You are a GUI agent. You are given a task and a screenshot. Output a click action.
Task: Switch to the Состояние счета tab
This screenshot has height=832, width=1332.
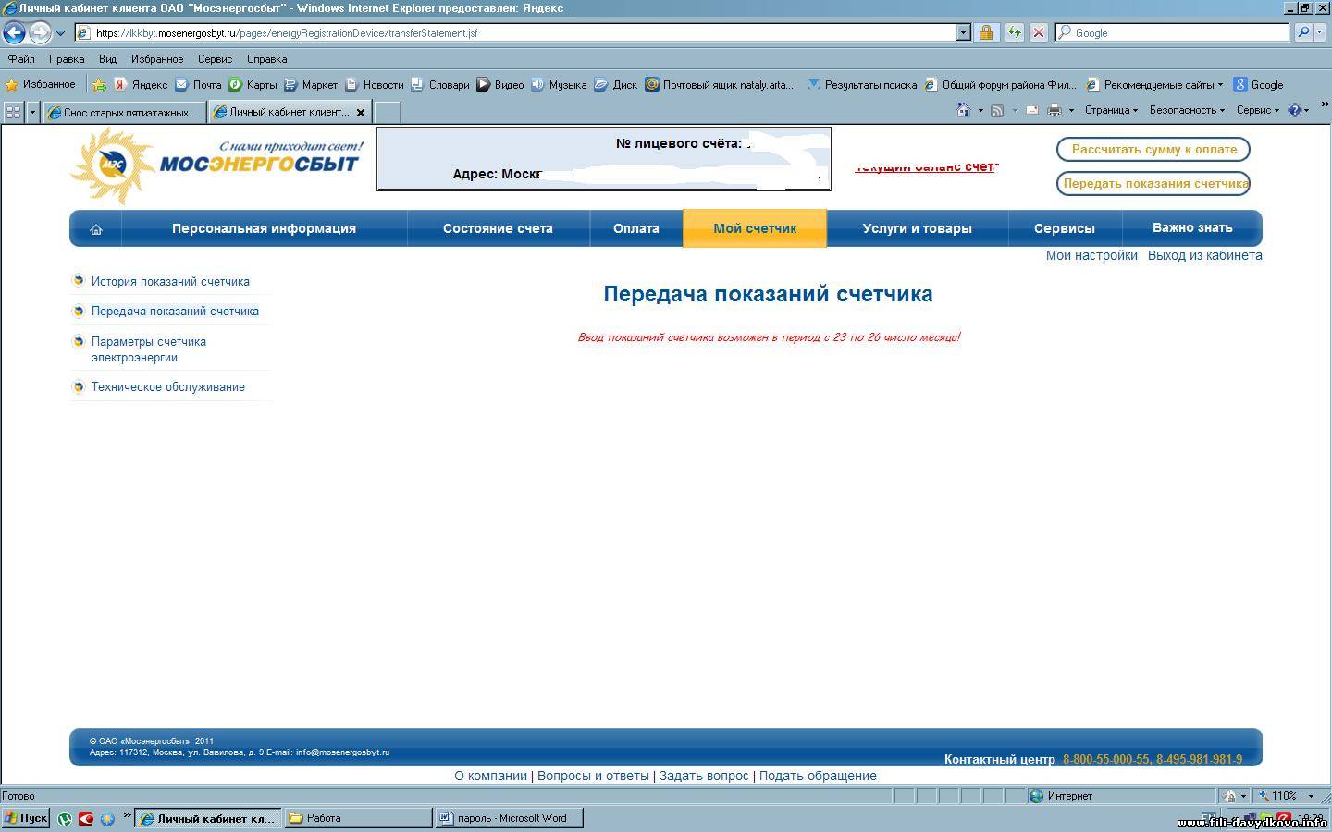pyautogui.click(x=498, y=228)
